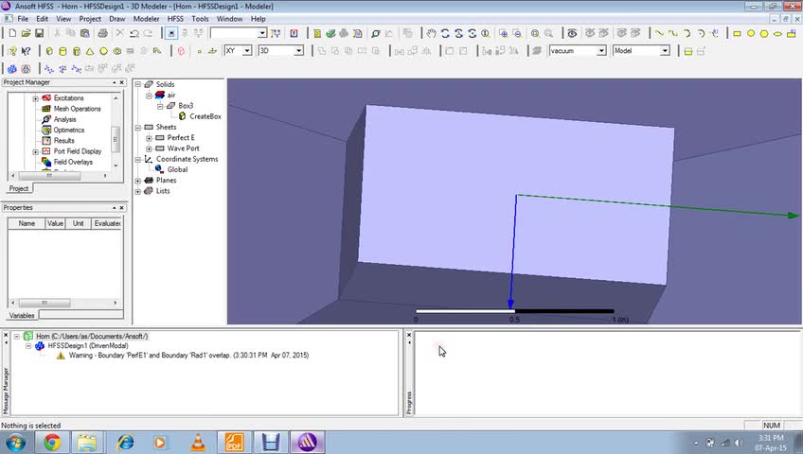Select CreateBox history entry
The width and height of the screenshot is (803, 454).
(205, 116)
